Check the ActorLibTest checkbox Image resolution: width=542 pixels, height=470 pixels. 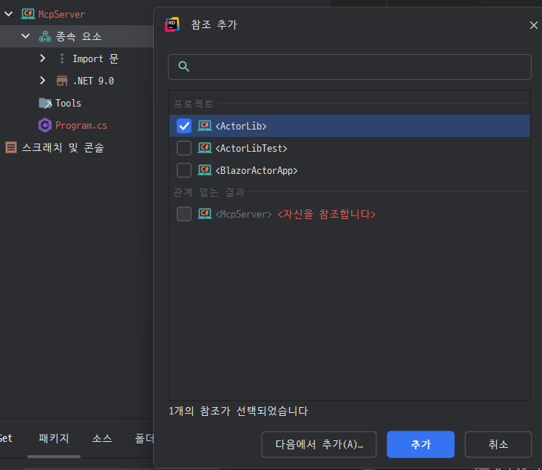click(x=184, y=148)
